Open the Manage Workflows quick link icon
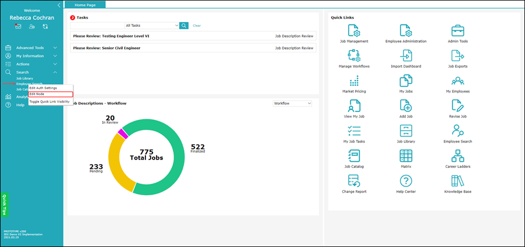Screen dimensions: 525x247 coord(354,55)
